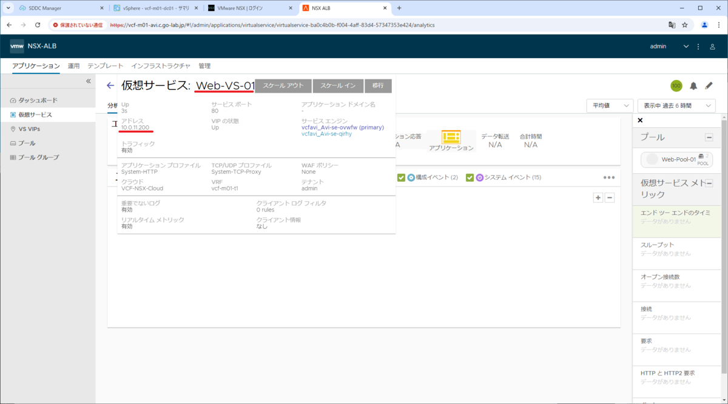Click the スケール イン button
This screenshot has height=404, width=728.
pyautogui.click(x=338, y=86)
